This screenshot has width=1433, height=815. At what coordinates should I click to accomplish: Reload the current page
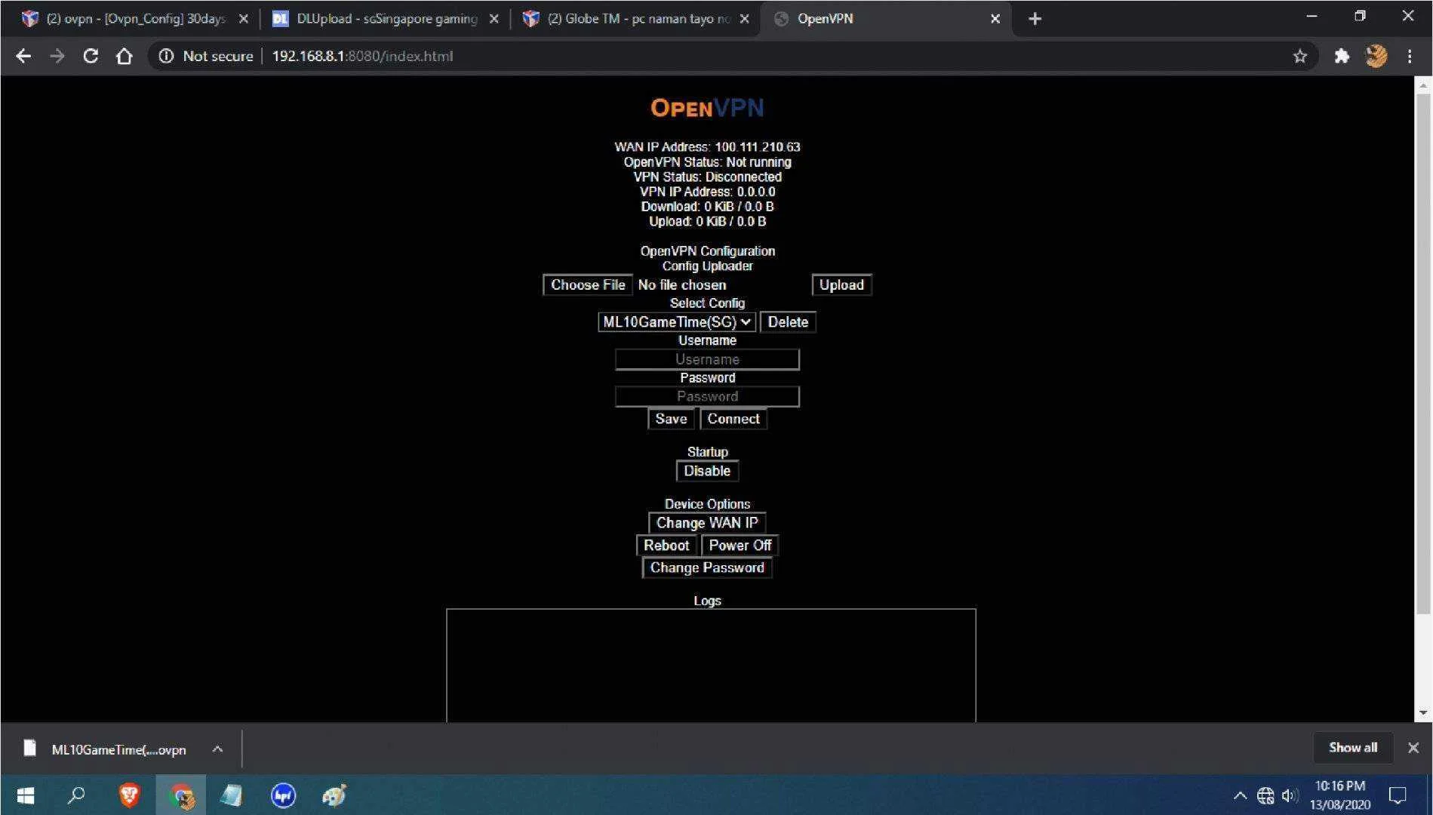91,56
